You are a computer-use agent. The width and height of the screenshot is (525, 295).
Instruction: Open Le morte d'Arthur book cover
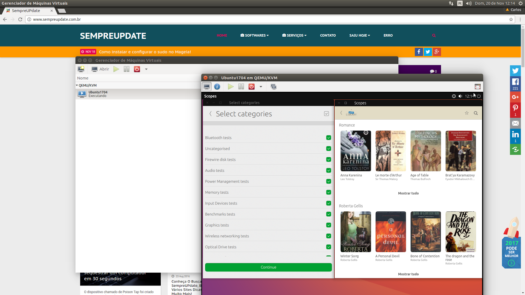[x=390, y=151]
